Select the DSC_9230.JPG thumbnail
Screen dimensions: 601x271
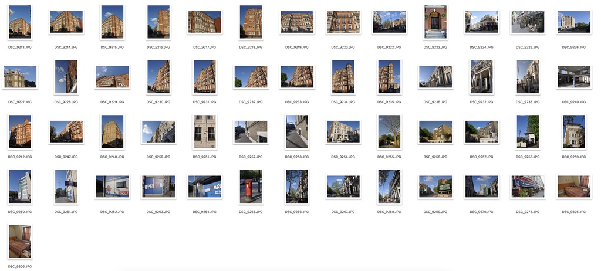(x=158, y=77)
